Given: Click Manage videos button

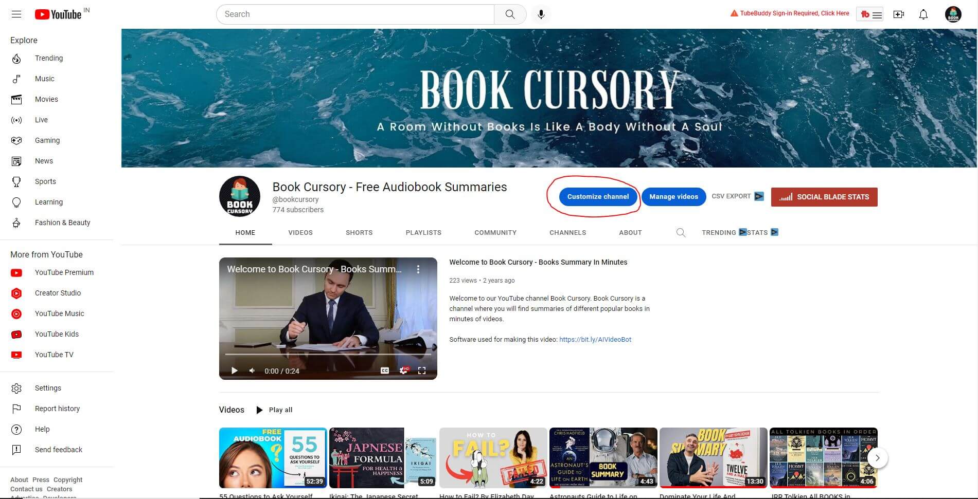Looking at the screenshot, I should coord(673,197).
